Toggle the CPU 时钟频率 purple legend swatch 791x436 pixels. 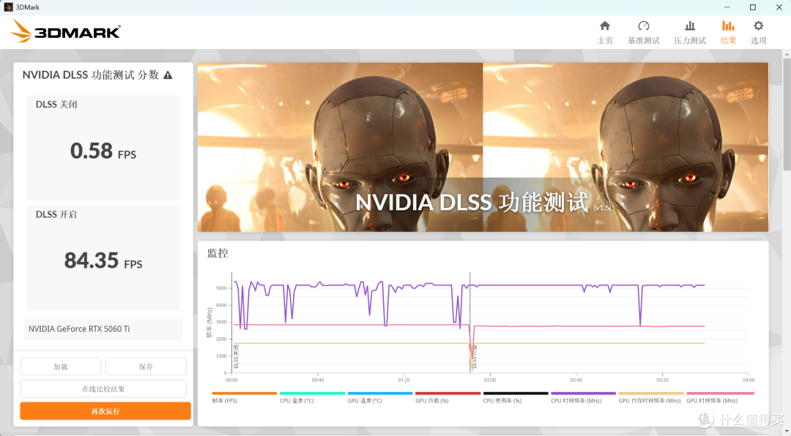tap(583, 393)
